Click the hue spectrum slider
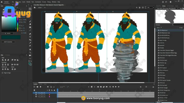Screen dimensions: 184x103 tap(18, 24)
